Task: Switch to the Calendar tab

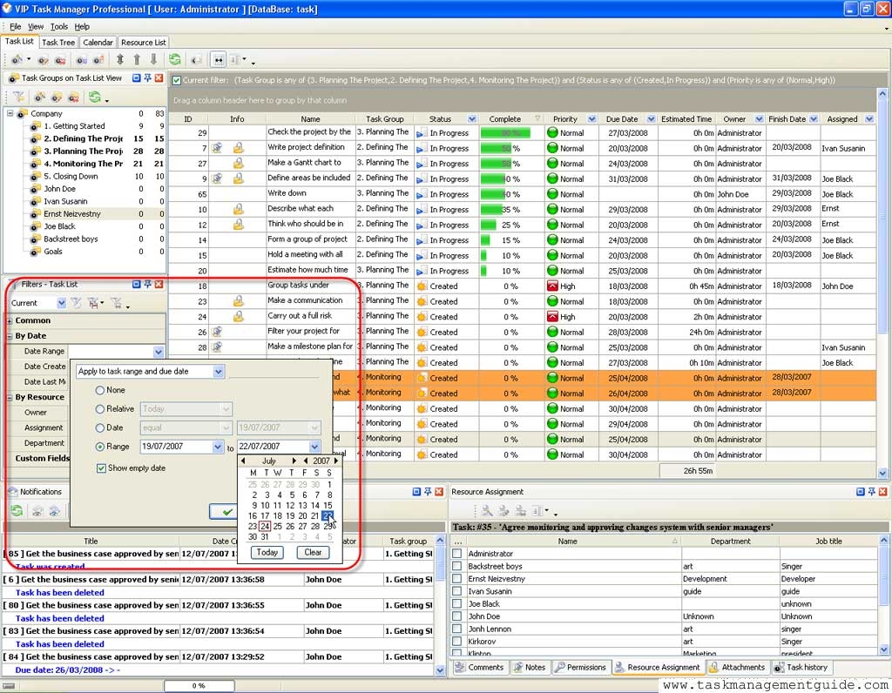Action: coord(98,42)
